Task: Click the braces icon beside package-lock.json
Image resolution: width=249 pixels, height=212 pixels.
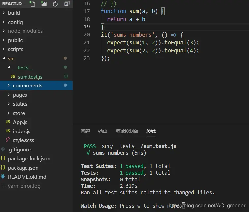Action: [3, 158]
